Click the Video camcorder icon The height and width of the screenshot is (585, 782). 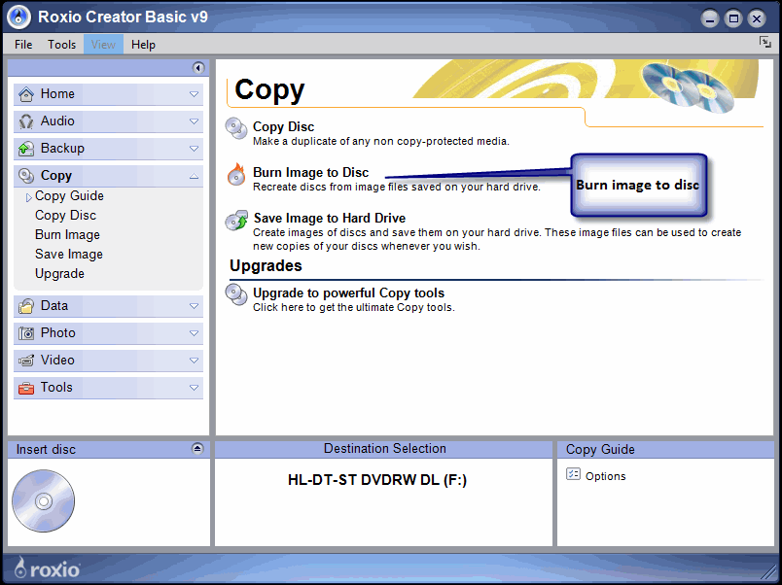pyautogui.click(x=26, y=361)
